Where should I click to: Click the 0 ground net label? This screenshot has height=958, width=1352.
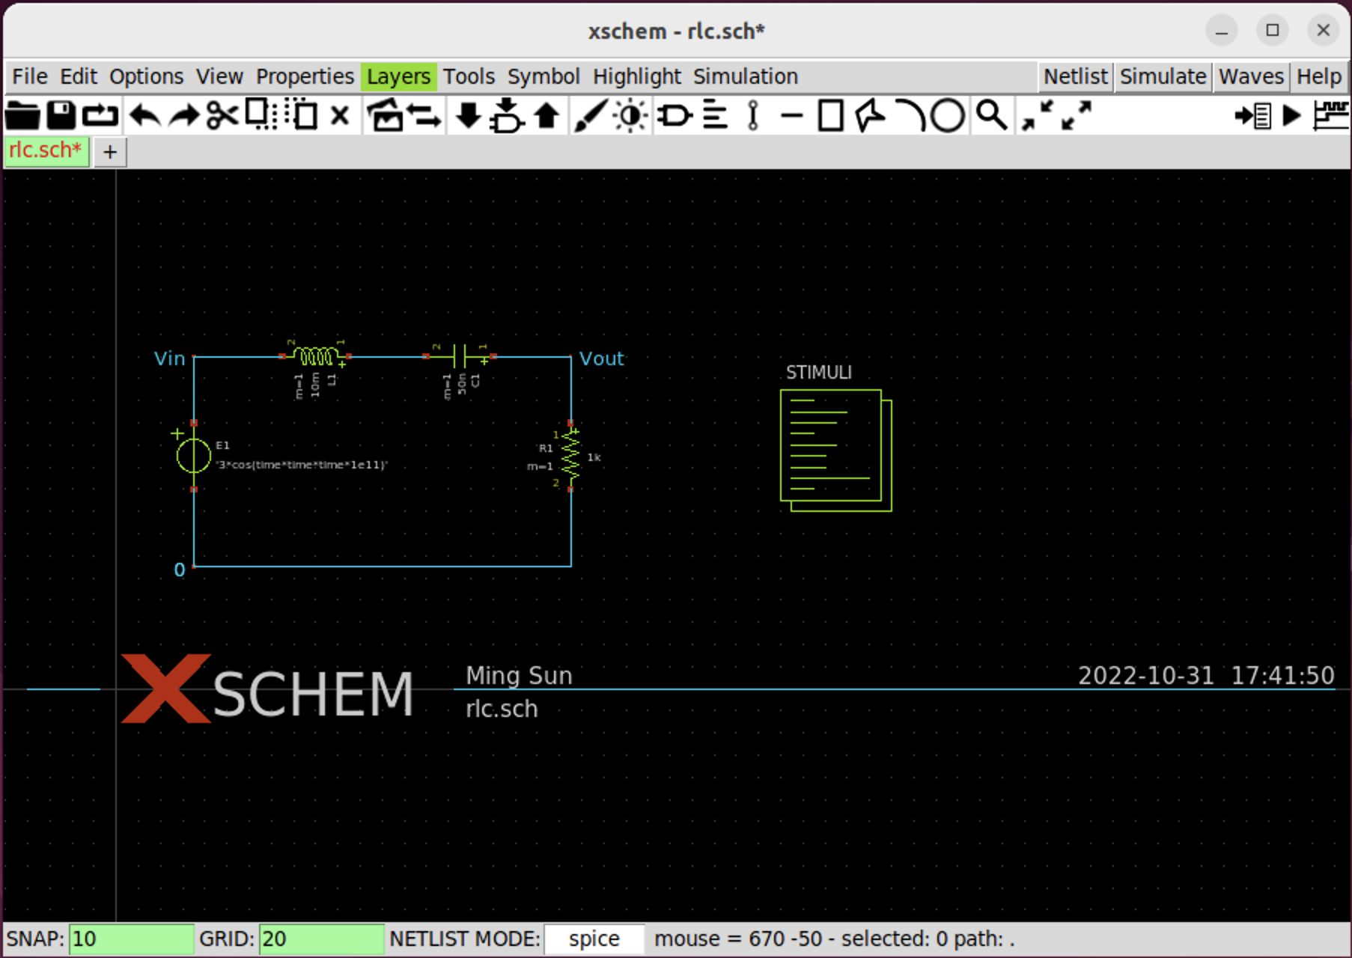tap(180, 570)
